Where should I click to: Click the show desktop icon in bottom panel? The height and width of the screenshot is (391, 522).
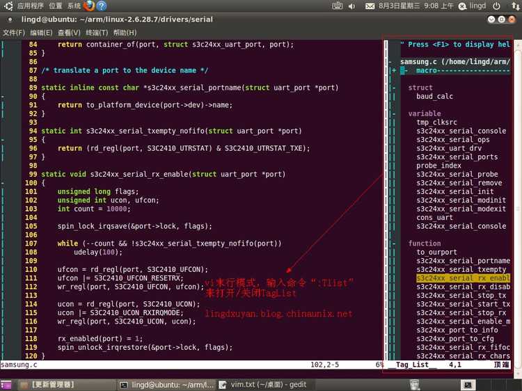tap(6, 385)
